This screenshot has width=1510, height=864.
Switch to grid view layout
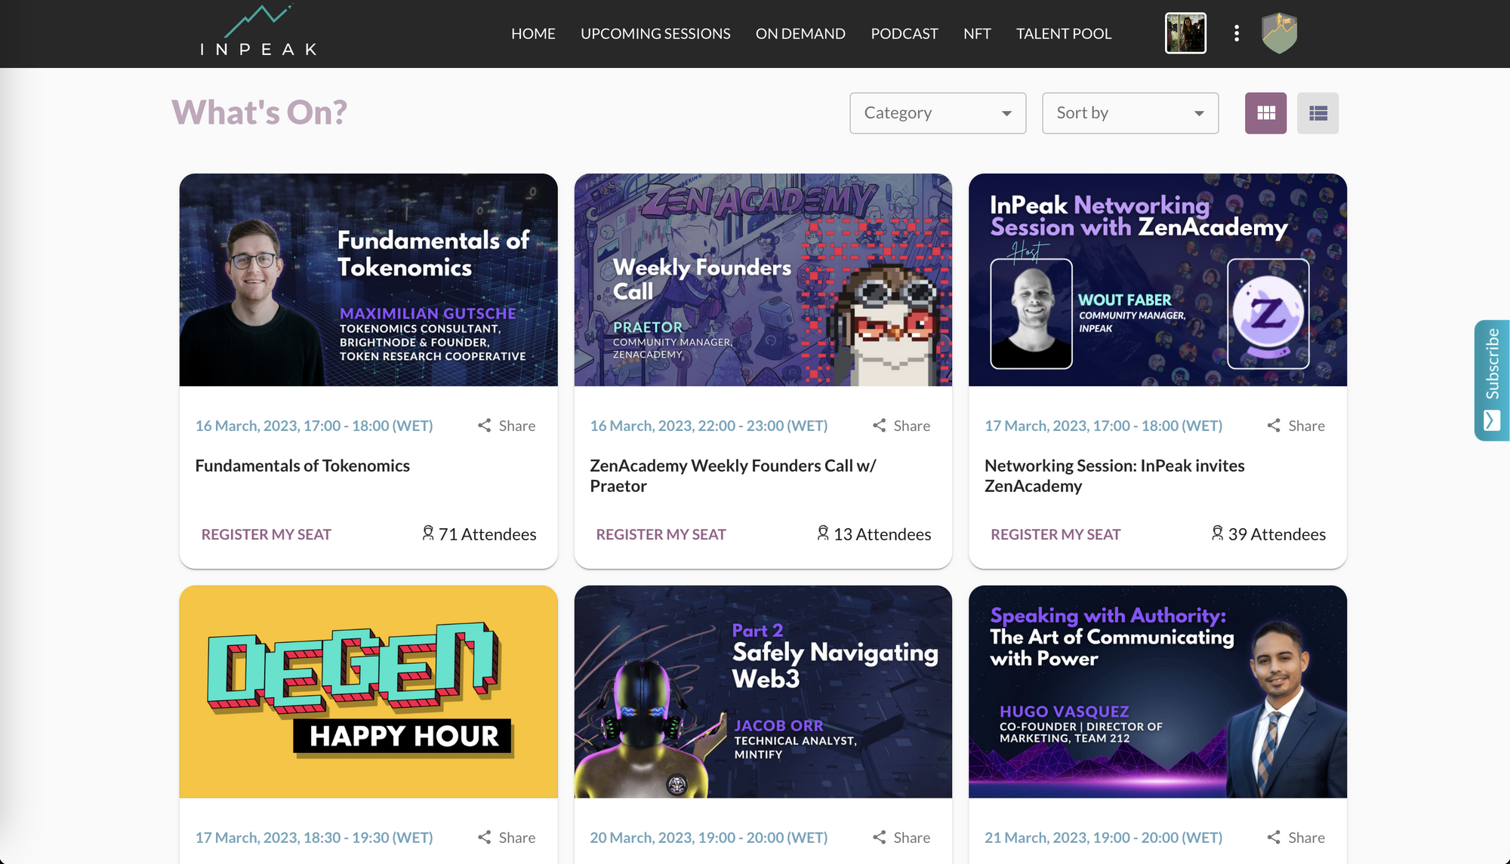(x=1265, y=113)
